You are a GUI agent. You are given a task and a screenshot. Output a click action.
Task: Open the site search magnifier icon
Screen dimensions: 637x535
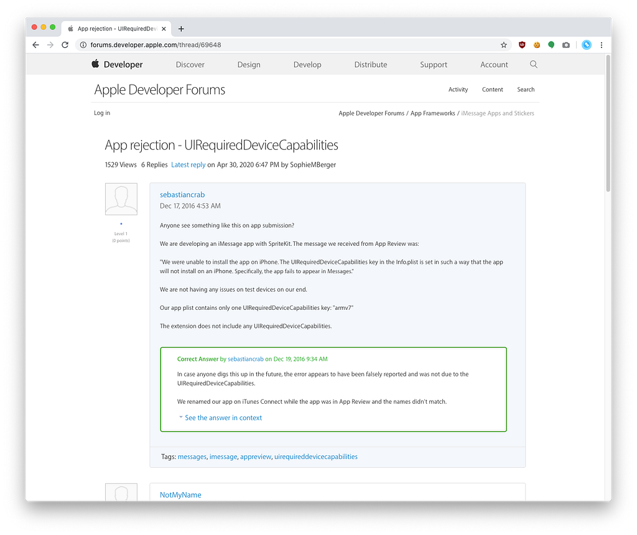coord(533,64)
